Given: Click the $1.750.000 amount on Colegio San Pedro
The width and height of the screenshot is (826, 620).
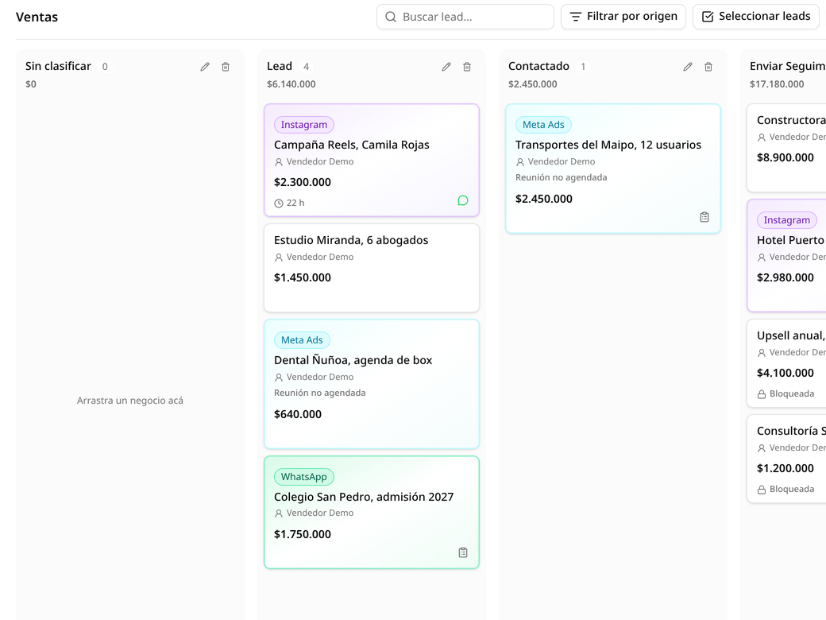Looking at the screenshot, I should click(303, 534).
